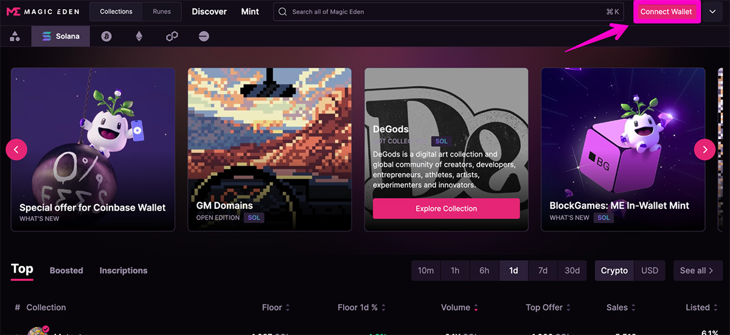The width and height of the screenshot is (730, 335).
Task: Open the Discover menu
Action: tap(209, 12)
